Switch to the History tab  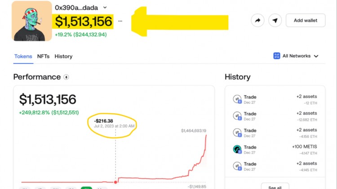(x=63, y=56)
